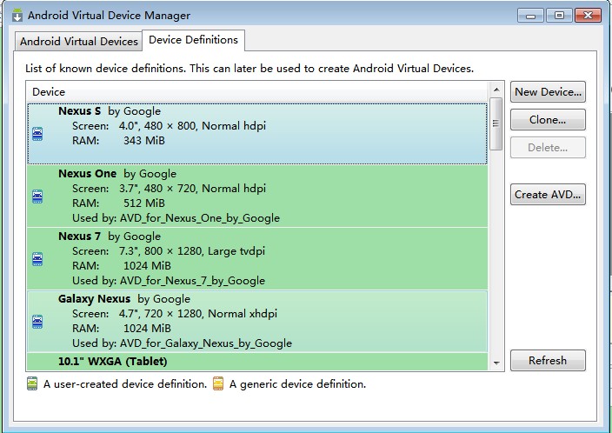Select the Nexus S by Google entry

click(x=257, y=134)
